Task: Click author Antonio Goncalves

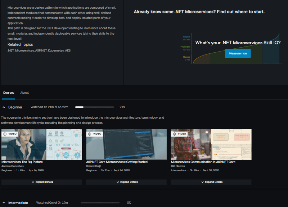Action: pos(13,166)
